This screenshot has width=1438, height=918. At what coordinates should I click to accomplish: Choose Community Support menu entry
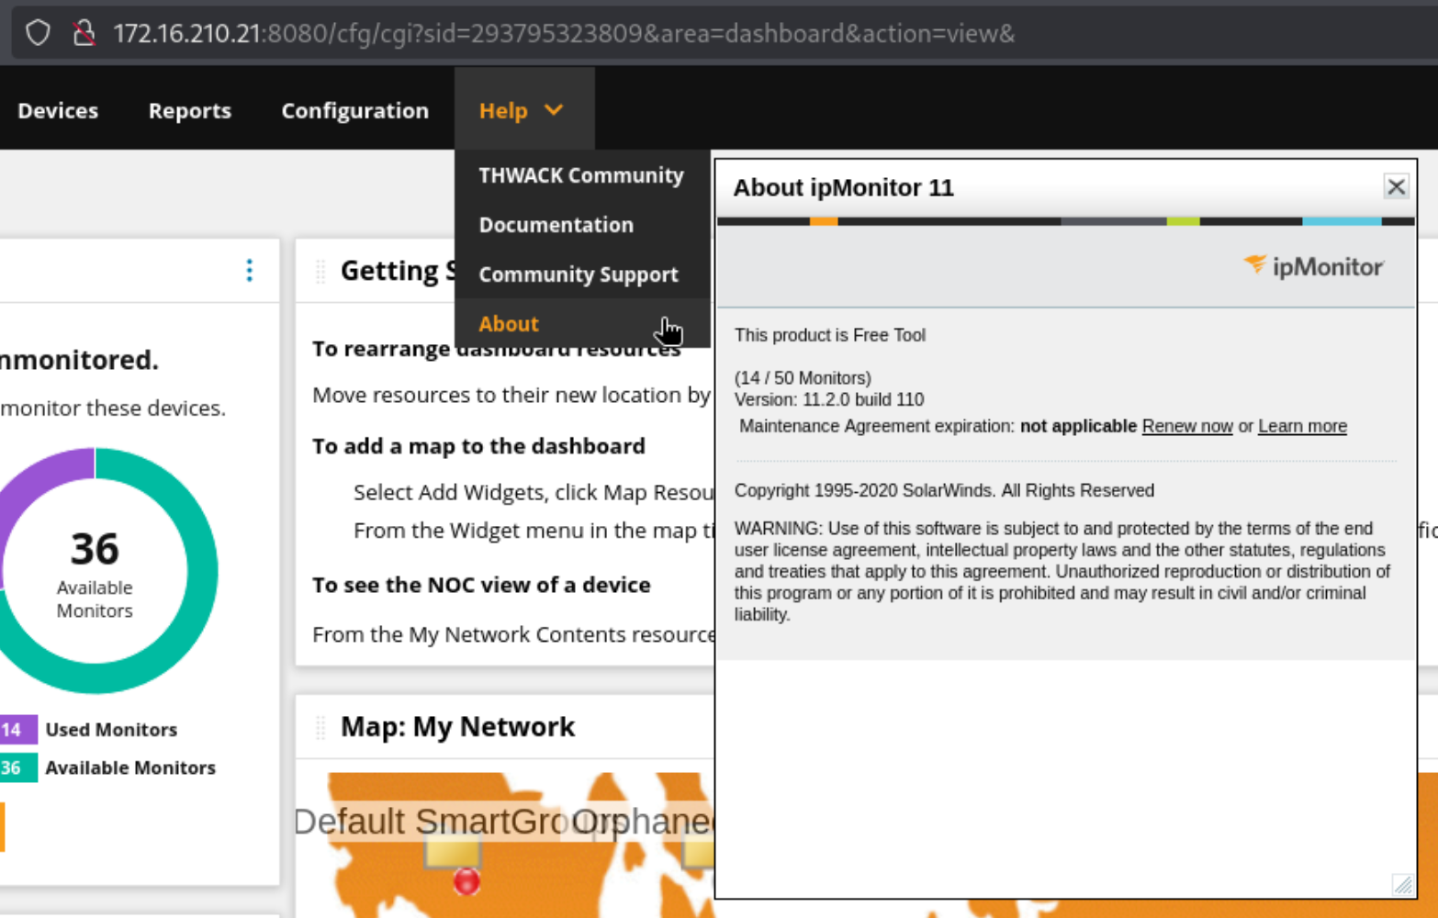coord(579,274)
